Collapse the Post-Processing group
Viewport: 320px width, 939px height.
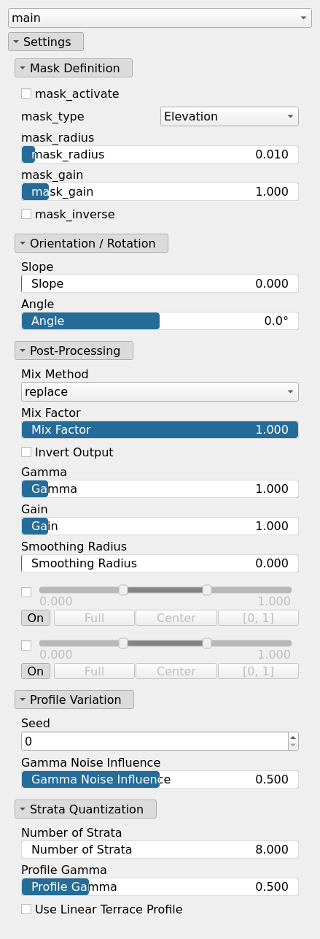tap(74, 350)
